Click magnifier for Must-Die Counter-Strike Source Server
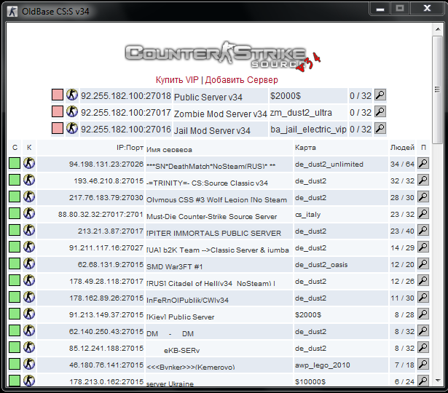The height and width of the screenshot is (393, 448). point(423,214)
